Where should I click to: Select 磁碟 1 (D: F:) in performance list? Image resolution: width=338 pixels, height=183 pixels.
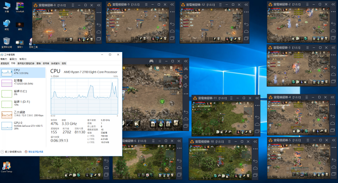coord(23,104)
